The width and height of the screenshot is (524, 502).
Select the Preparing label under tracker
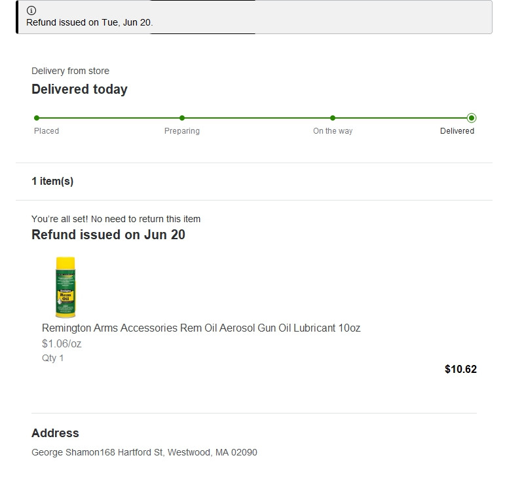[x=182, y=131]
